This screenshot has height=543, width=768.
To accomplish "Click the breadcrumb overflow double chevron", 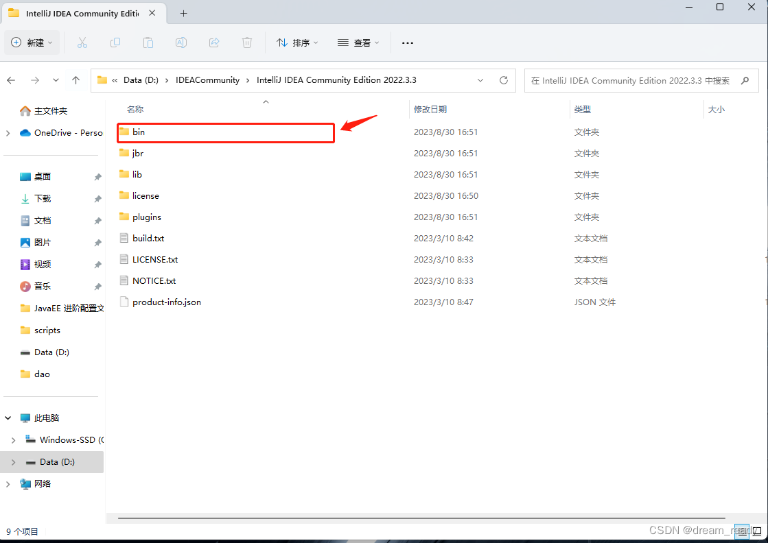I will (115, 80).
